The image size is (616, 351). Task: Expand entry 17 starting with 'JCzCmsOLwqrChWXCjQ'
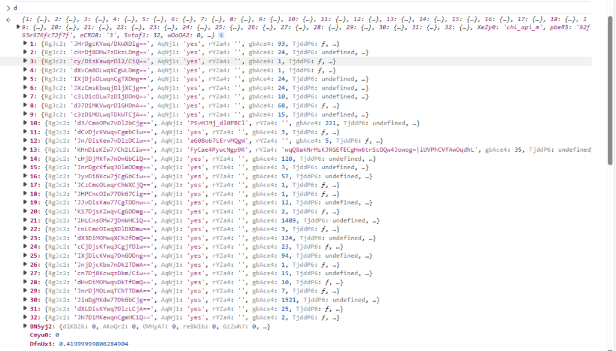(x=25, y=185)
